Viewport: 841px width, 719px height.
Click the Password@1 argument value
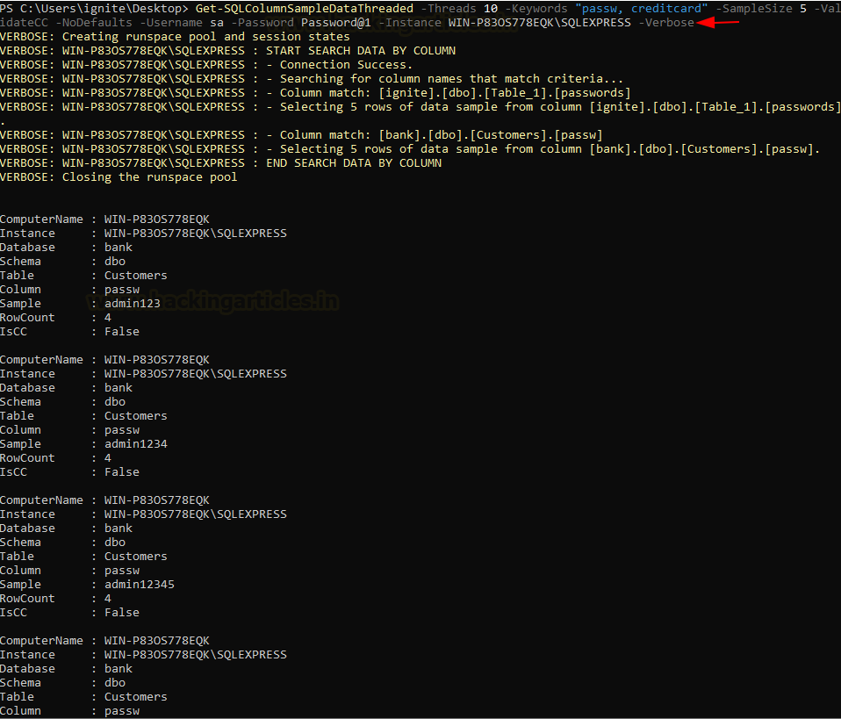coord(335,23)
